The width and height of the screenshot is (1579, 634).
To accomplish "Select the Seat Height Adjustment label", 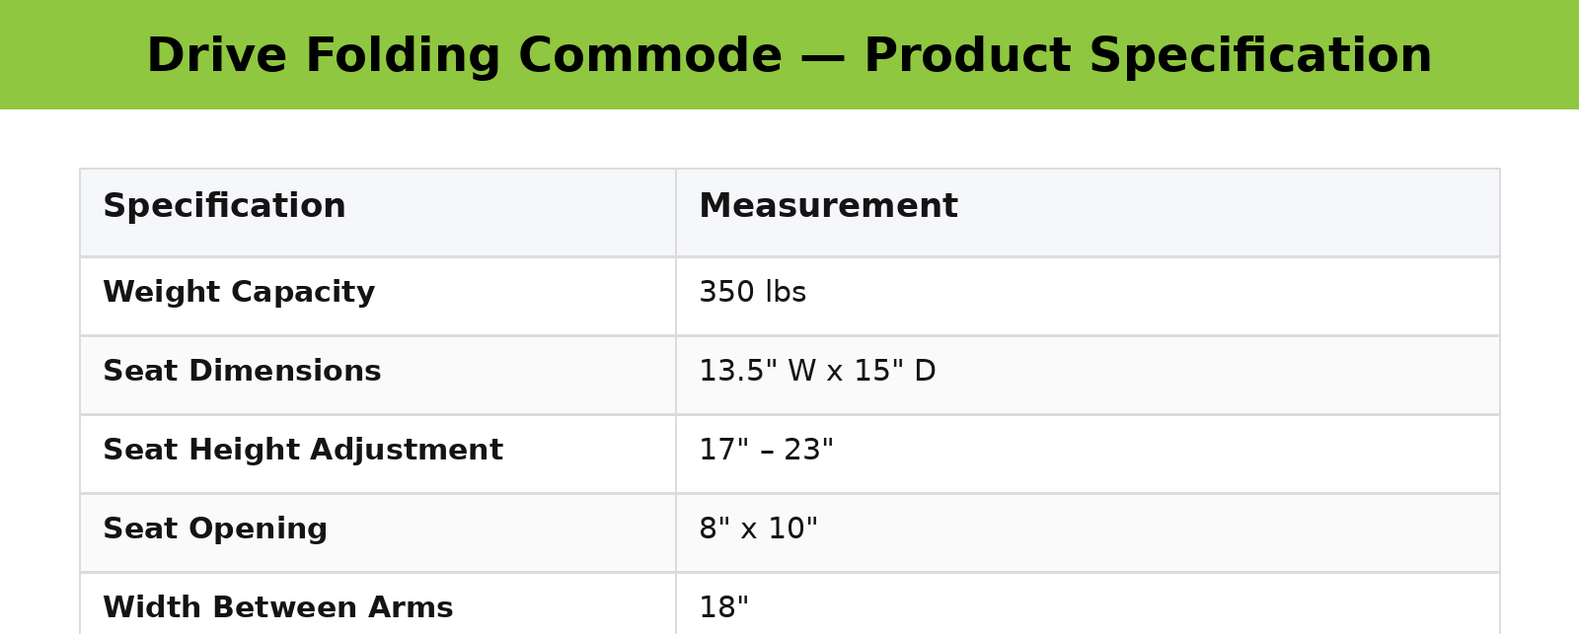I will [303, 451].
